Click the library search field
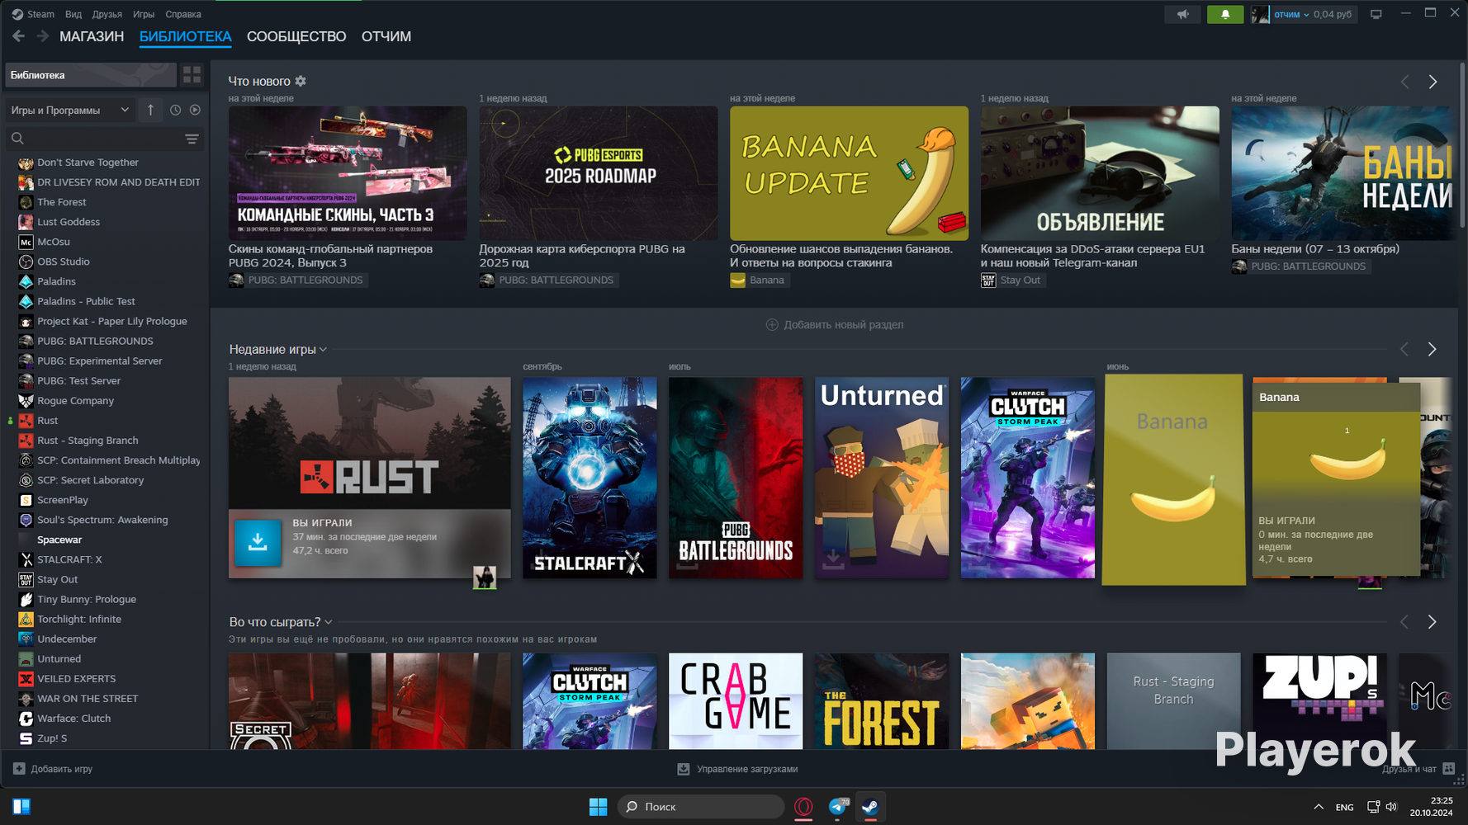Screen dimensions: 1468x825 click(x=97, y=139)
